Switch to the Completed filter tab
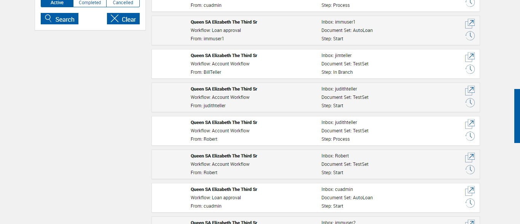520x224 pixels. coord(90,3)
